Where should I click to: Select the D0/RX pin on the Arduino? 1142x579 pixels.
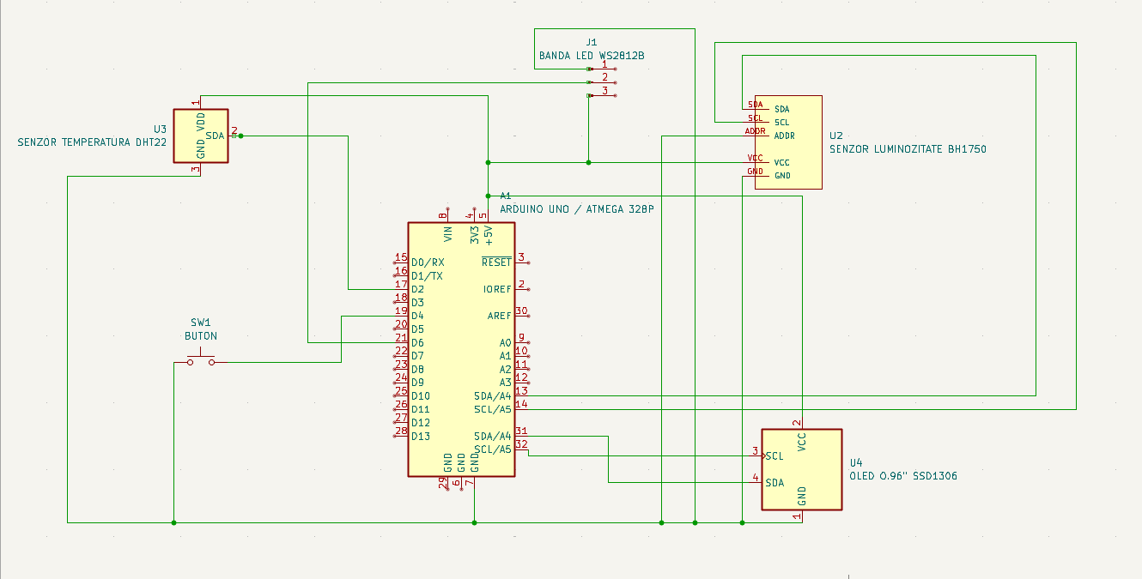pos(427,262)
